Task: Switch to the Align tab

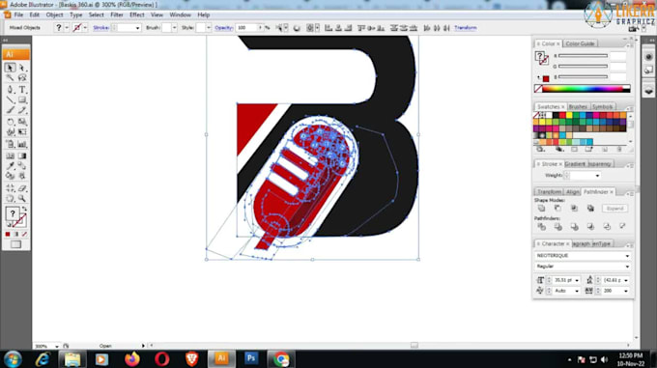Action: pyautogui.click(x=572, y=192)
